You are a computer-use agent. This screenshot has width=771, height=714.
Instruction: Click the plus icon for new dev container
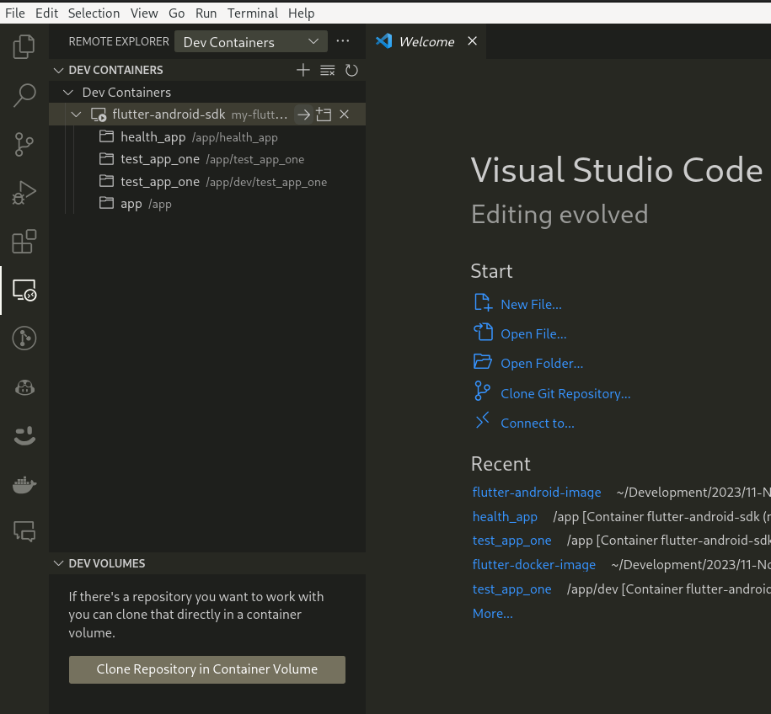coord(303,70)
